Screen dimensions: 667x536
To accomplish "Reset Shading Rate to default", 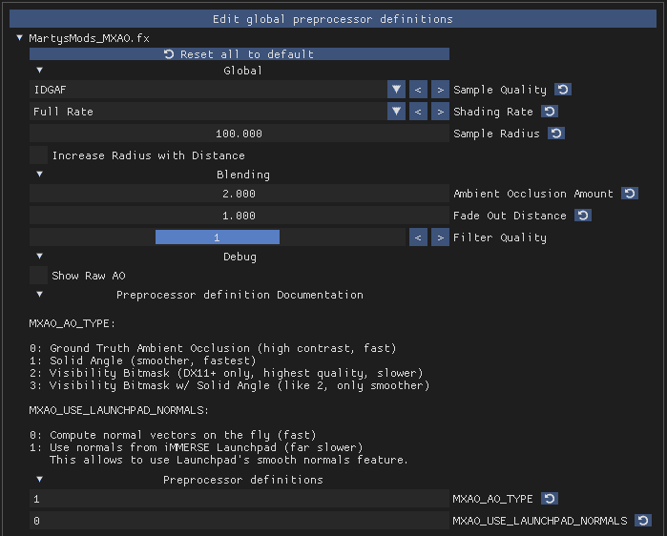I will (x=550, y=112).
